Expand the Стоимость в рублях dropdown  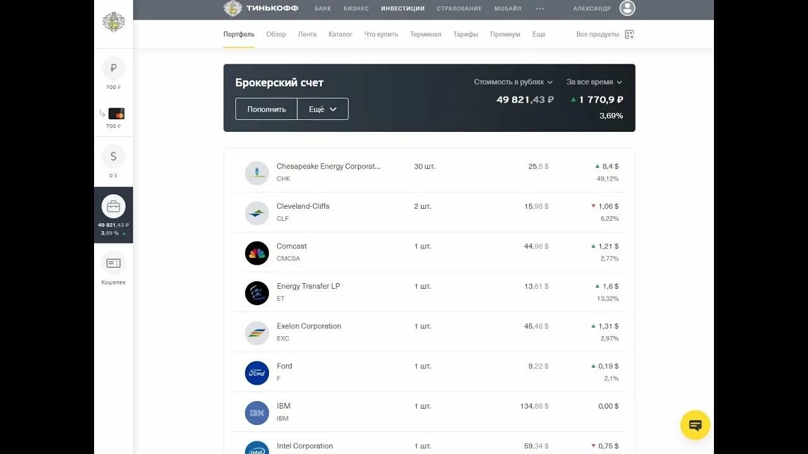513,82
